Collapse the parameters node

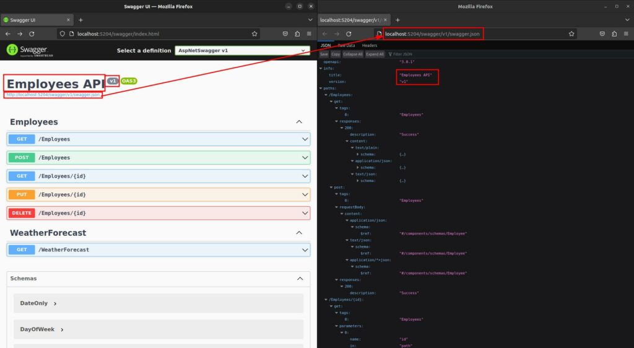pyautogui.click(x=337, y=326)
